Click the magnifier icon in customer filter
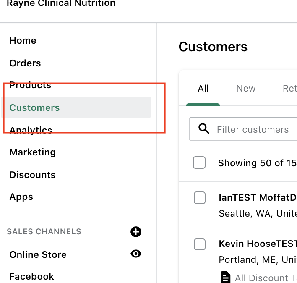This screenshot has width=297, height=283. point(204,129)
